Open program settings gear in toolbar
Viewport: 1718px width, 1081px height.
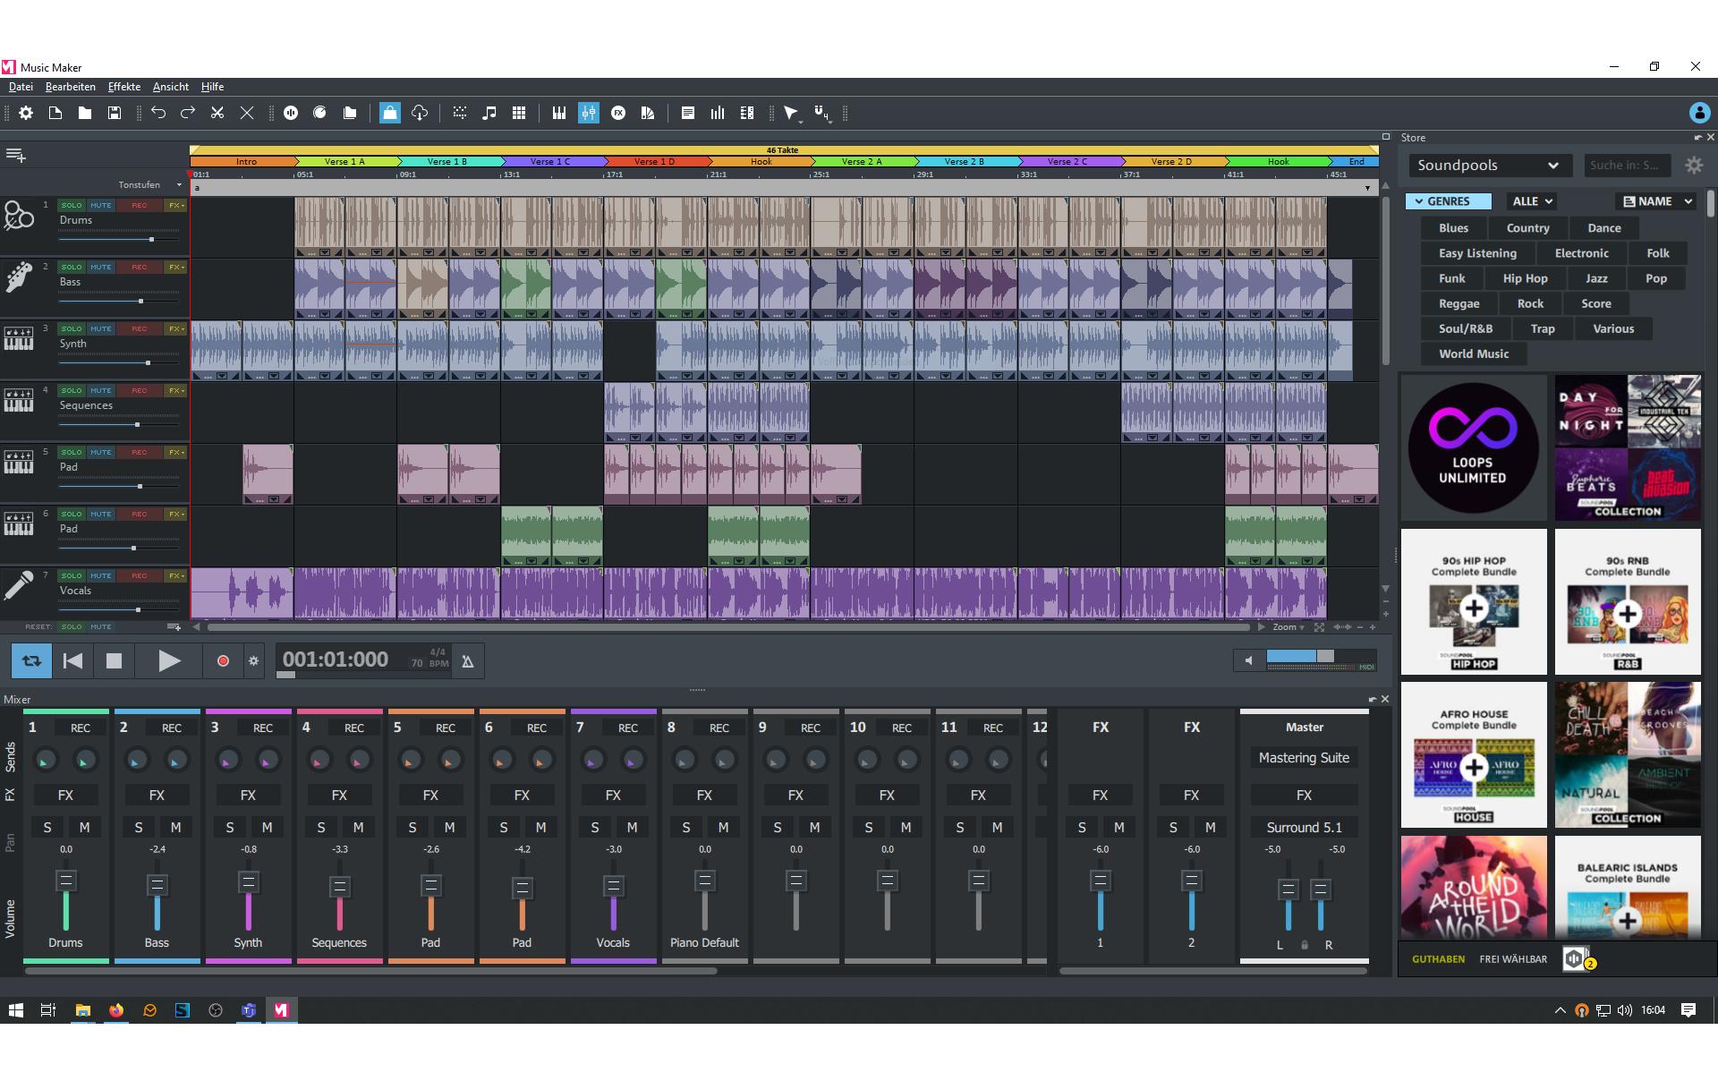click(26, 113)
